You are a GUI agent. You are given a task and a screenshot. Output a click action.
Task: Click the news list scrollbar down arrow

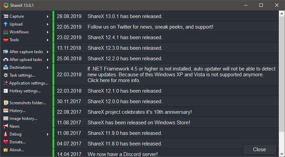click(282, 154)
